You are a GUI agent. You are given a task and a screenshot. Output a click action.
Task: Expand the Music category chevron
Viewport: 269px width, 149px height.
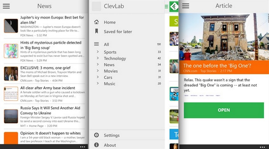97,83
